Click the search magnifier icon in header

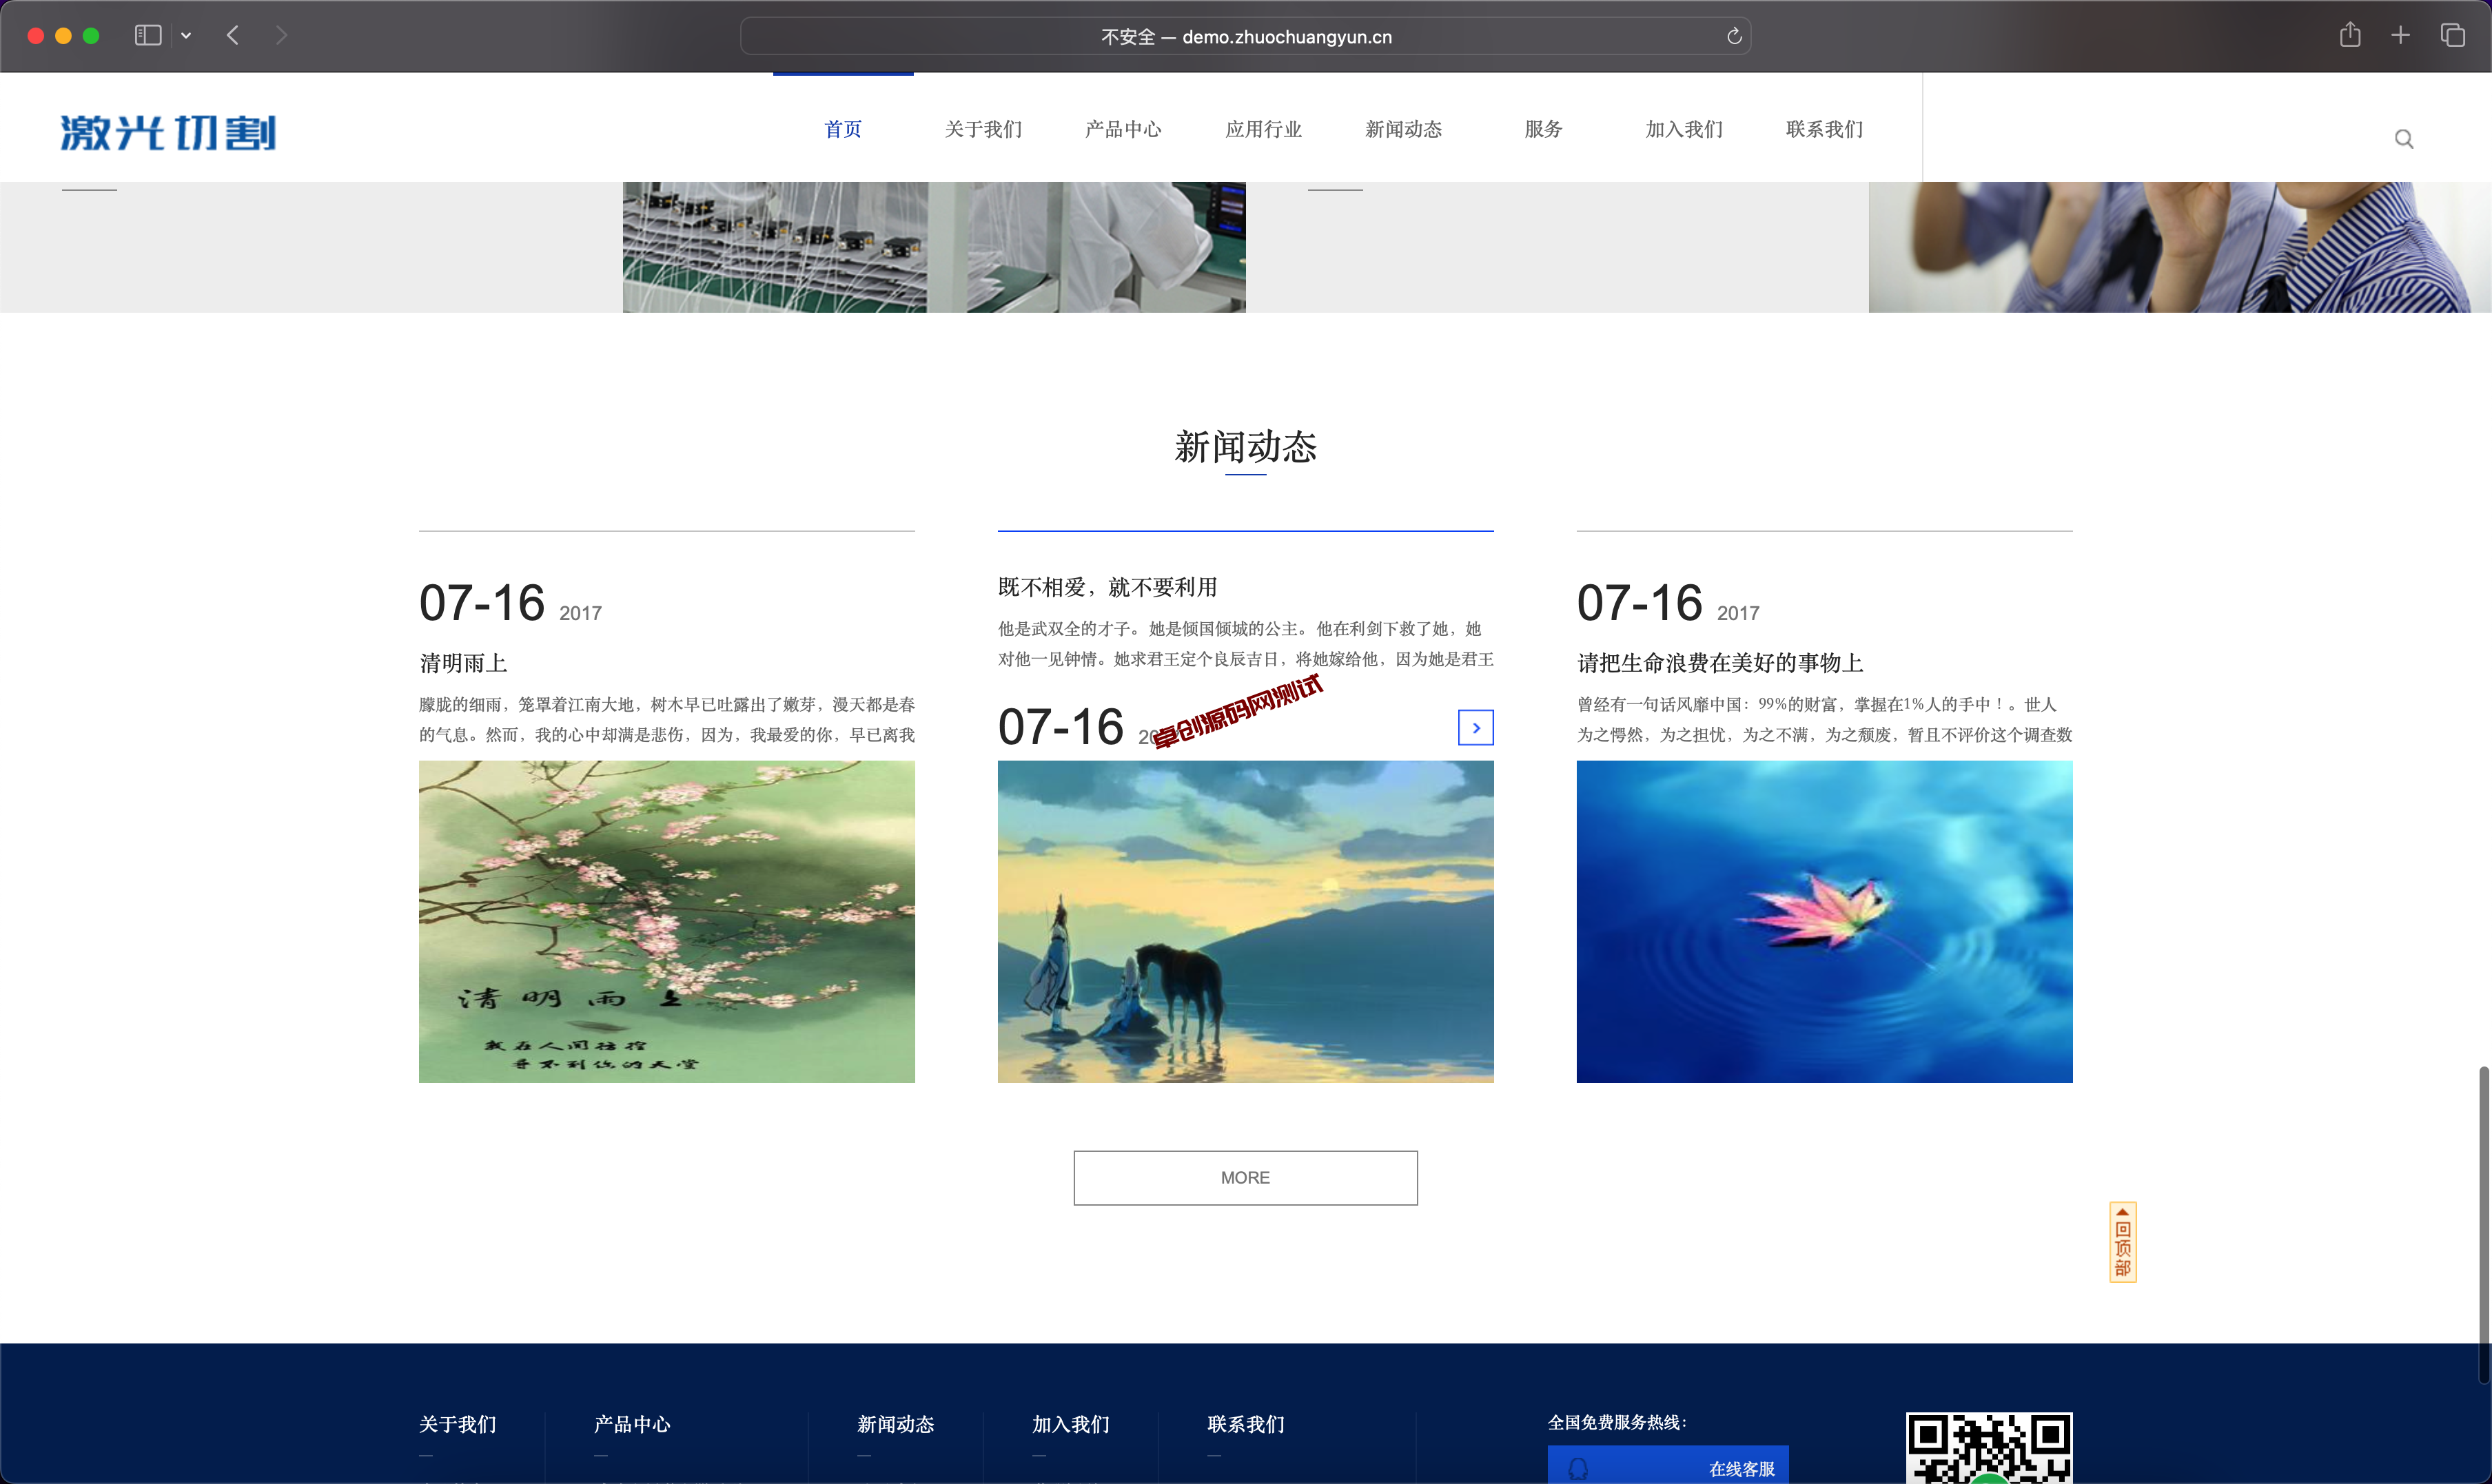(2404, 139)
